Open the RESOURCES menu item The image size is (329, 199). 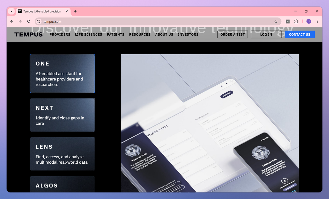pos(140,34)
